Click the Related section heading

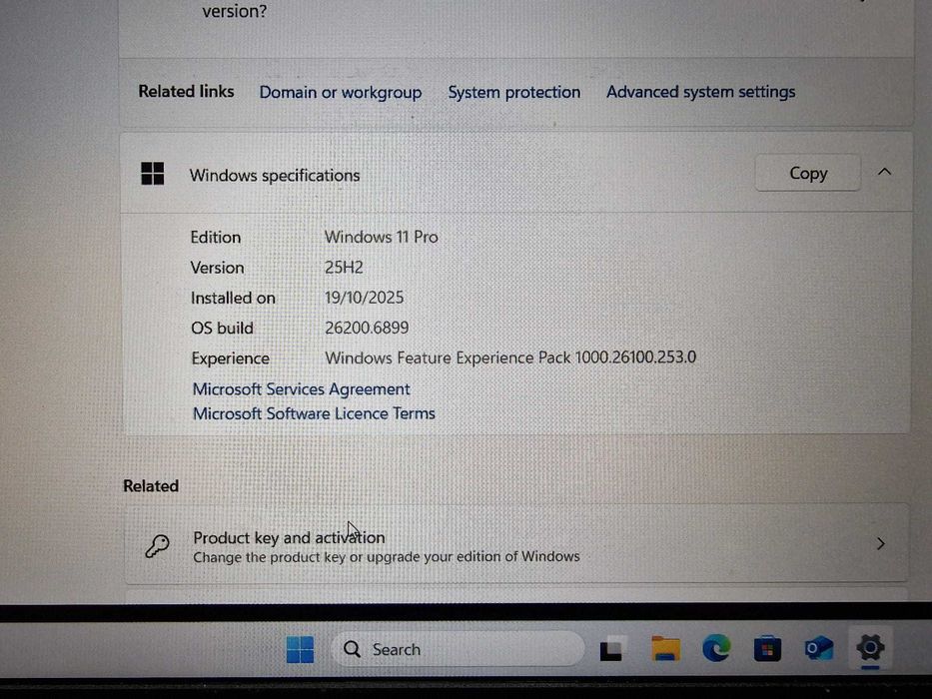click(x=151, y=485)
